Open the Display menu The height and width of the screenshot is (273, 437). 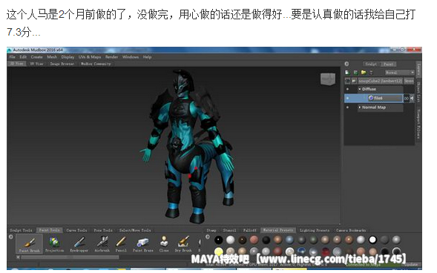tap(68, 57)
